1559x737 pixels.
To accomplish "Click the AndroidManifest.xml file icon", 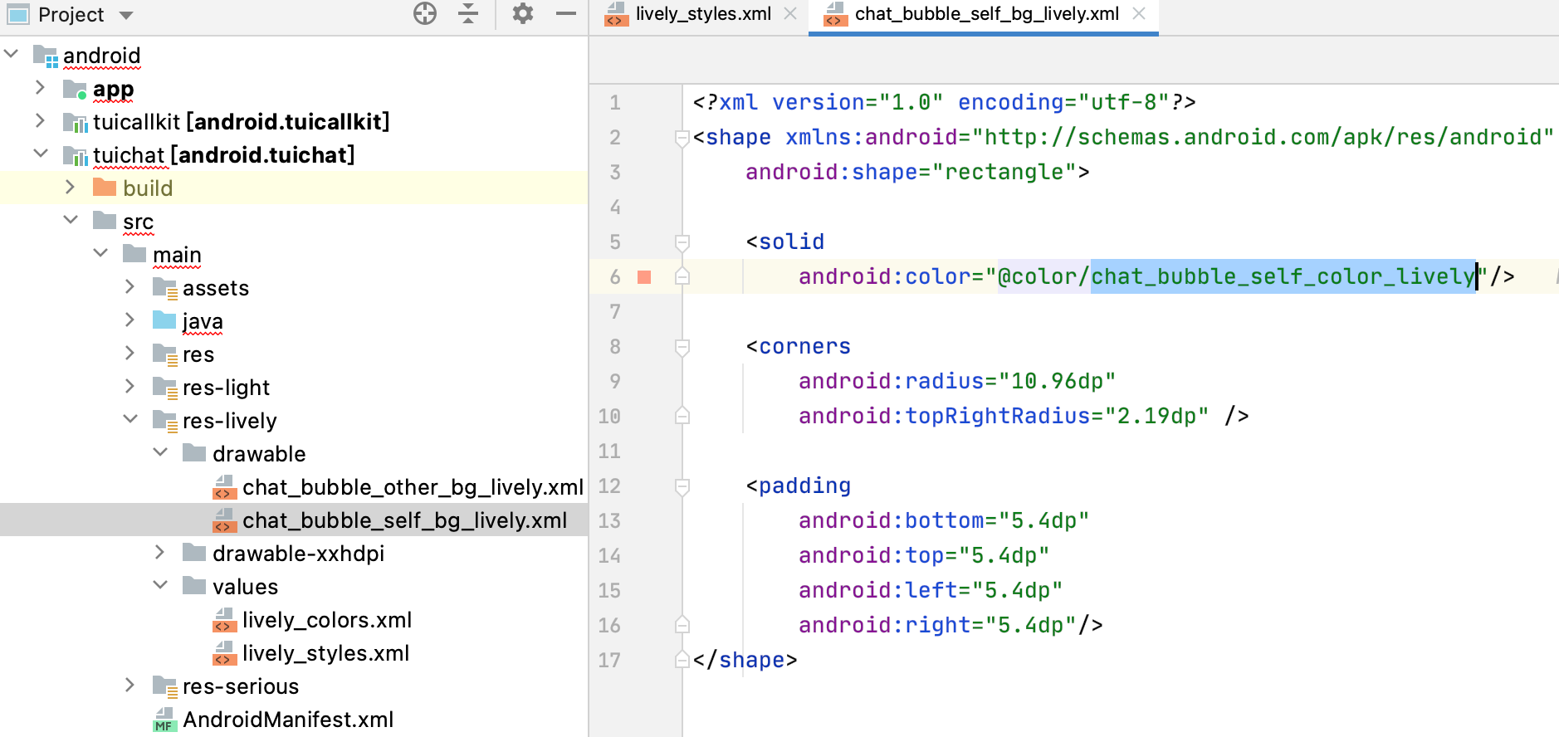I will coord(164,720).
